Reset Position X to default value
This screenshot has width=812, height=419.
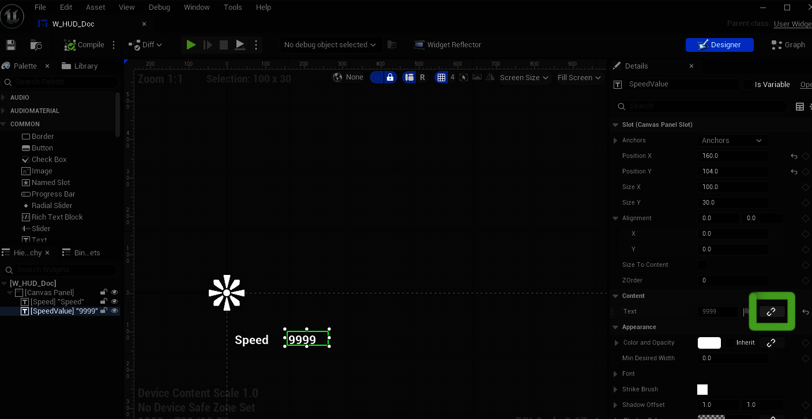[794, 156]
